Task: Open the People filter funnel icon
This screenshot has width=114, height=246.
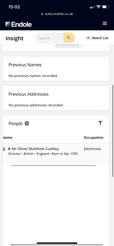Action: coord(100,123)
